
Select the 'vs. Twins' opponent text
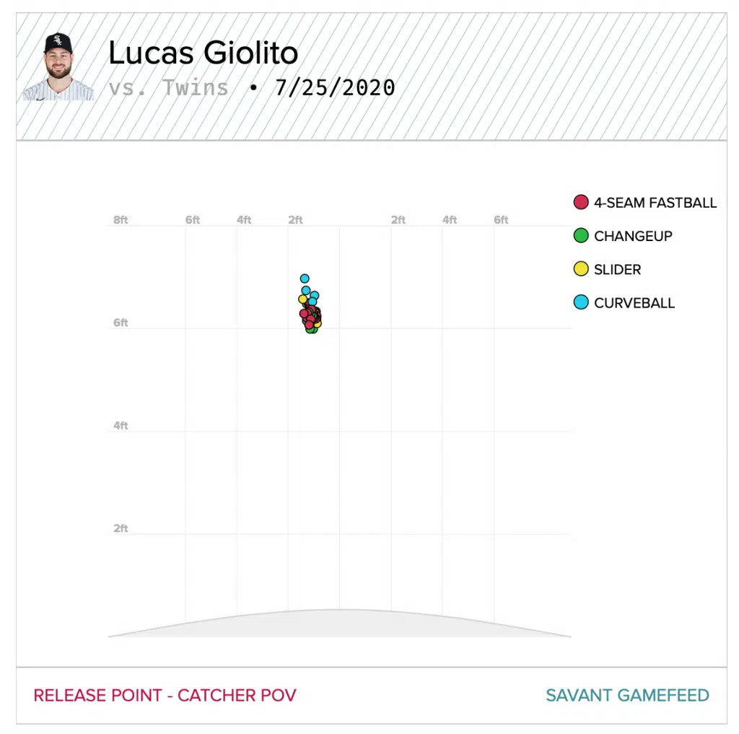click(168, 88)
